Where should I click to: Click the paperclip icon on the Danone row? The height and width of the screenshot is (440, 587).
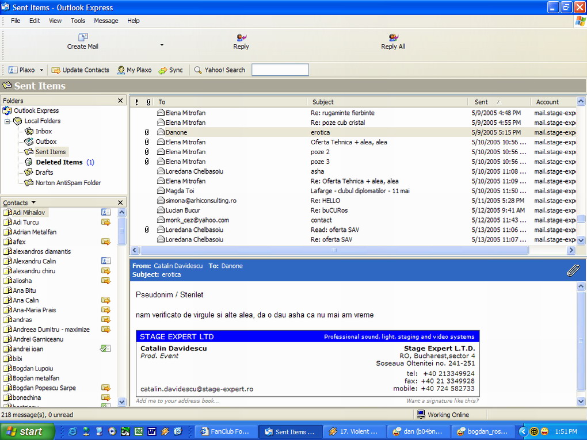pos(147,132)
